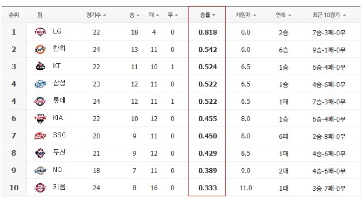Open the 키움 team name link
The height and width of the screenshot is (200, 362).
point(59,186)
